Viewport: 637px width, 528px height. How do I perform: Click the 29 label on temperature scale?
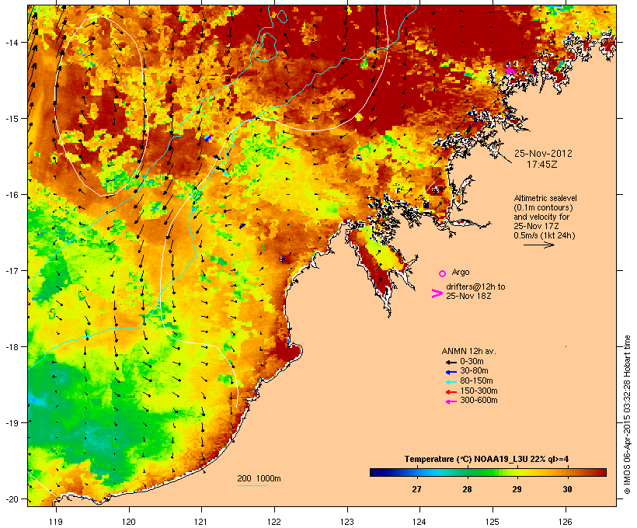click(517, 489)
